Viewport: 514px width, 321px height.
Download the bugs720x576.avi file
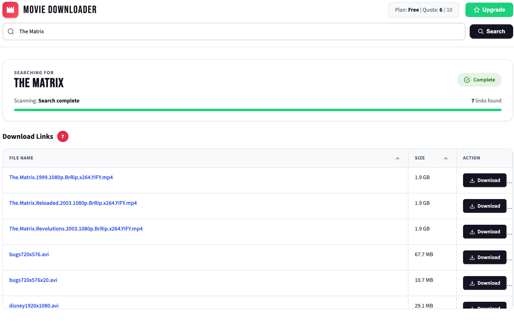[484, 258]
